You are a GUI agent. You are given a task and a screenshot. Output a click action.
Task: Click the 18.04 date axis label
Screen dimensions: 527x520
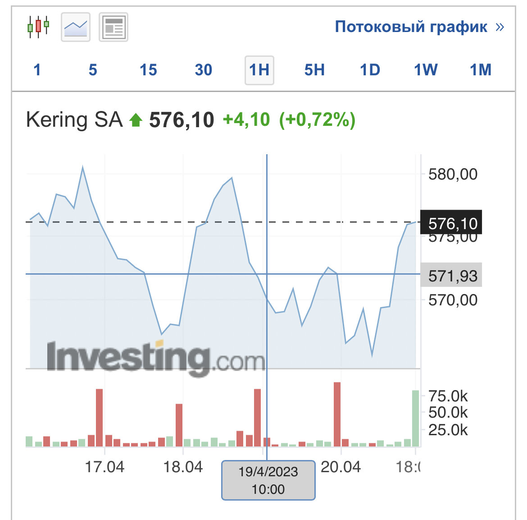tap(183, 467)
